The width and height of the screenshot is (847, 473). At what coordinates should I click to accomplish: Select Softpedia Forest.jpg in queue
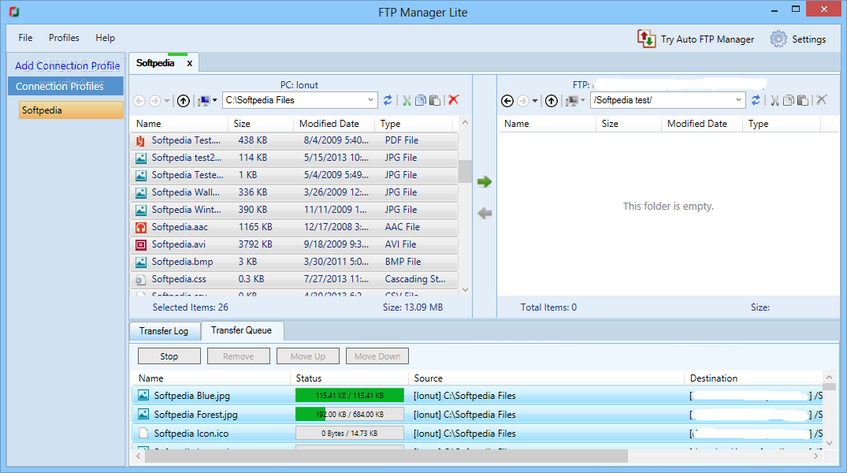pos(477,415)
